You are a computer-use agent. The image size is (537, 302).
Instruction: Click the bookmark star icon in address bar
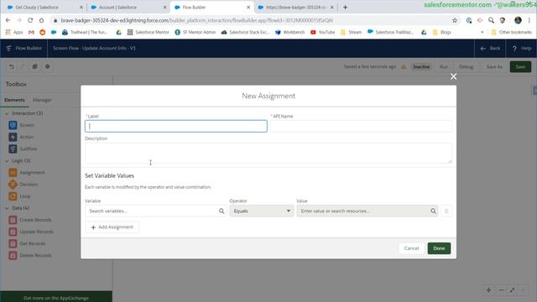[455, 20]
